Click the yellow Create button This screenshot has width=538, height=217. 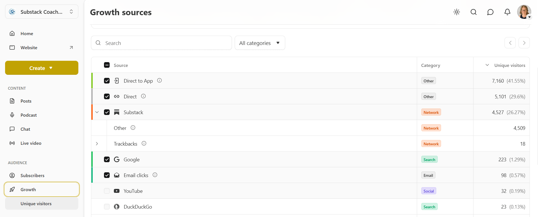coord(42,68)
